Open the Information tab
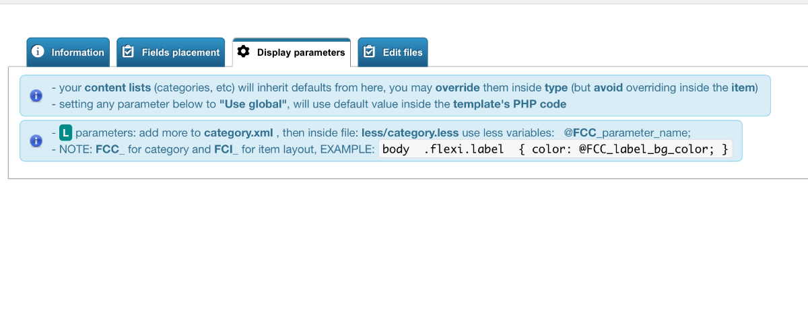Screen dimensions: 808x312 [68, 52]
